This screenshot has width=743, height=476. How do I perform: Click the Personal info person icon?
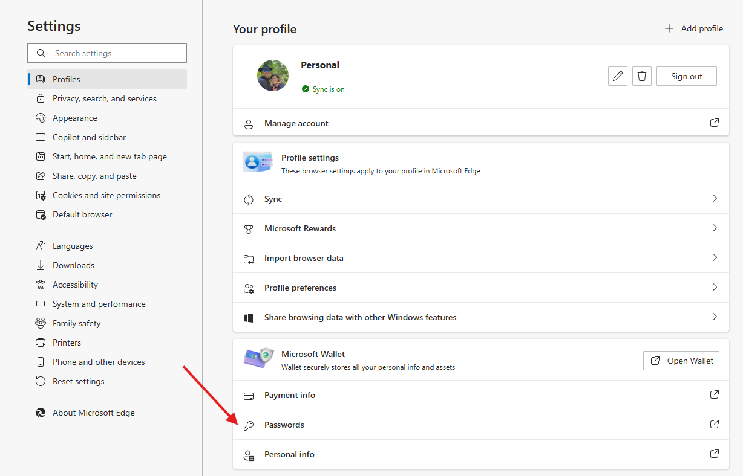point(249,455)
